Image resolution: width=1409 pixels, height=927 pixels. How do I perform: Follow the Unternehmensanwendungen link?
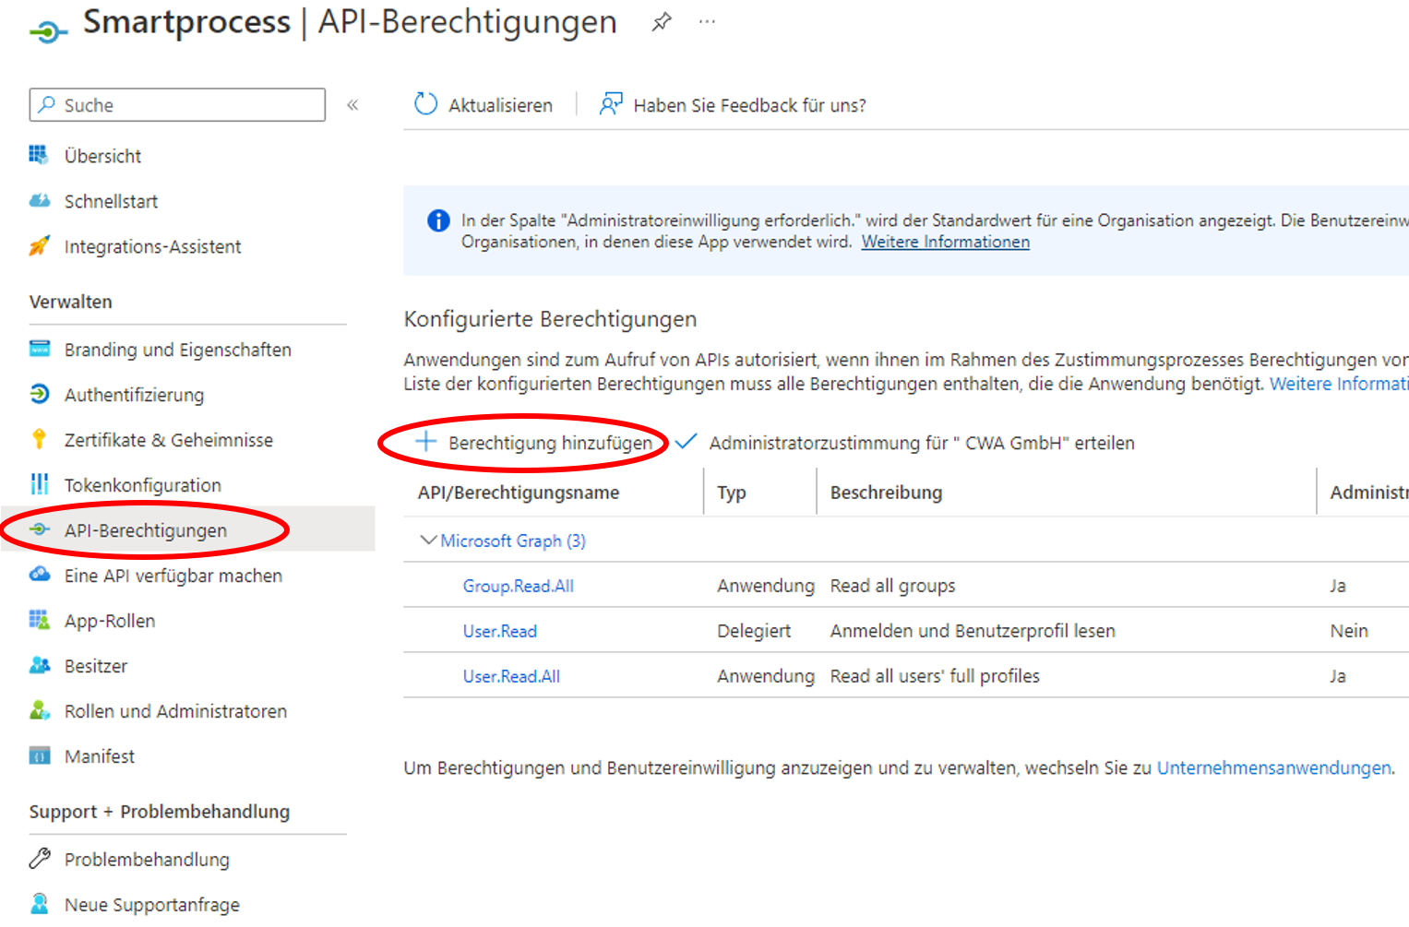coord(1273,767)
